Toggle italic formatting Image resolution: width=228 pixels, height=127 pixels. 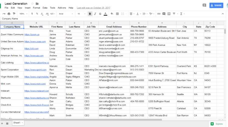click(x=95, y=14)
